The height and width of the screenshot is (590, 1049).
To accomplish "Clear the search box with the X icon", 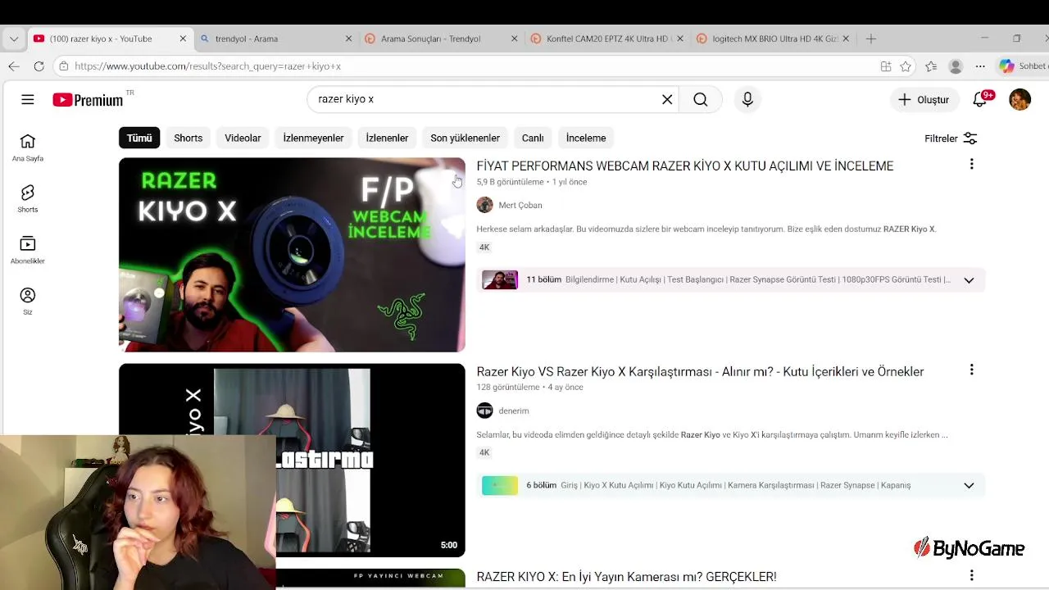I will (x=667, y=99).
